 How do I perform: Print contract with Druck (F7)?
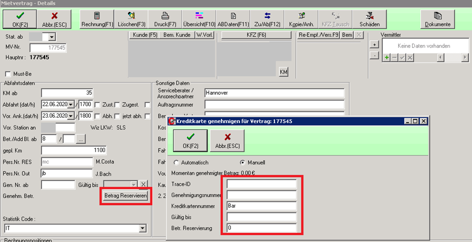[x=165, y=19]
